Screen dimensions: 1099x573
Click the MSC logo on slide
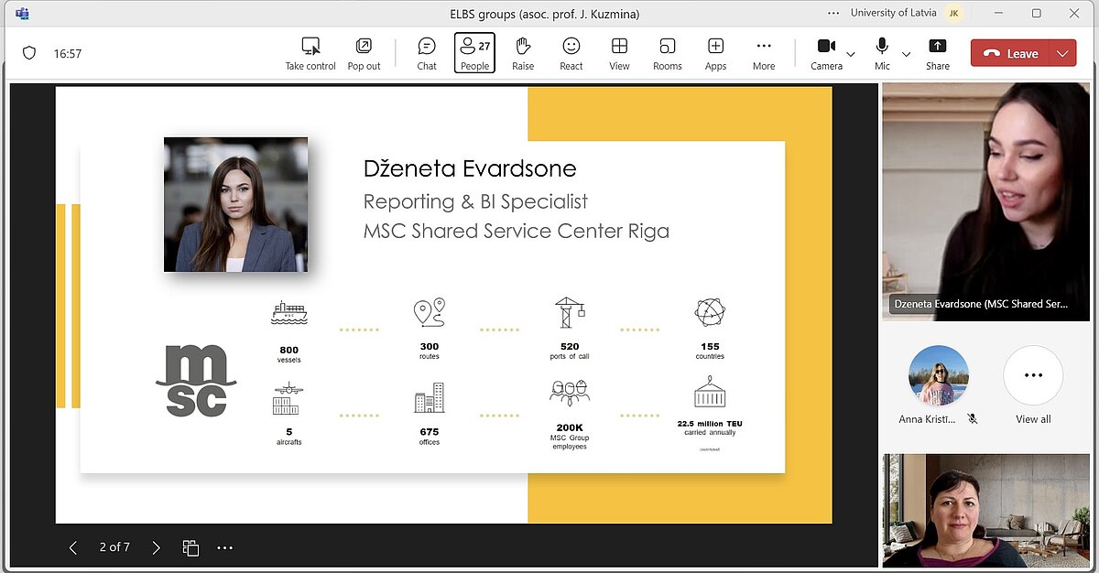click(x=195, y=381)
